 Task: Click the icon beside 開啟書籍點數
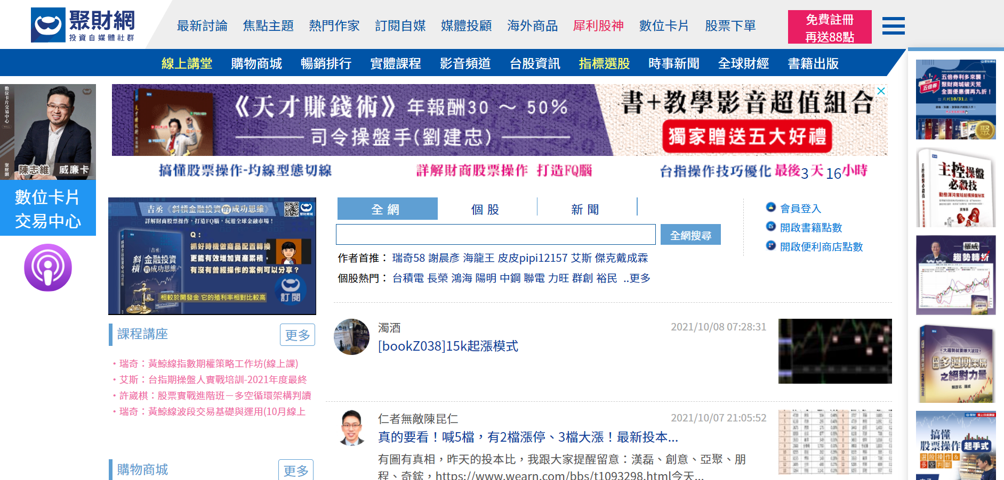click(770, 226)
